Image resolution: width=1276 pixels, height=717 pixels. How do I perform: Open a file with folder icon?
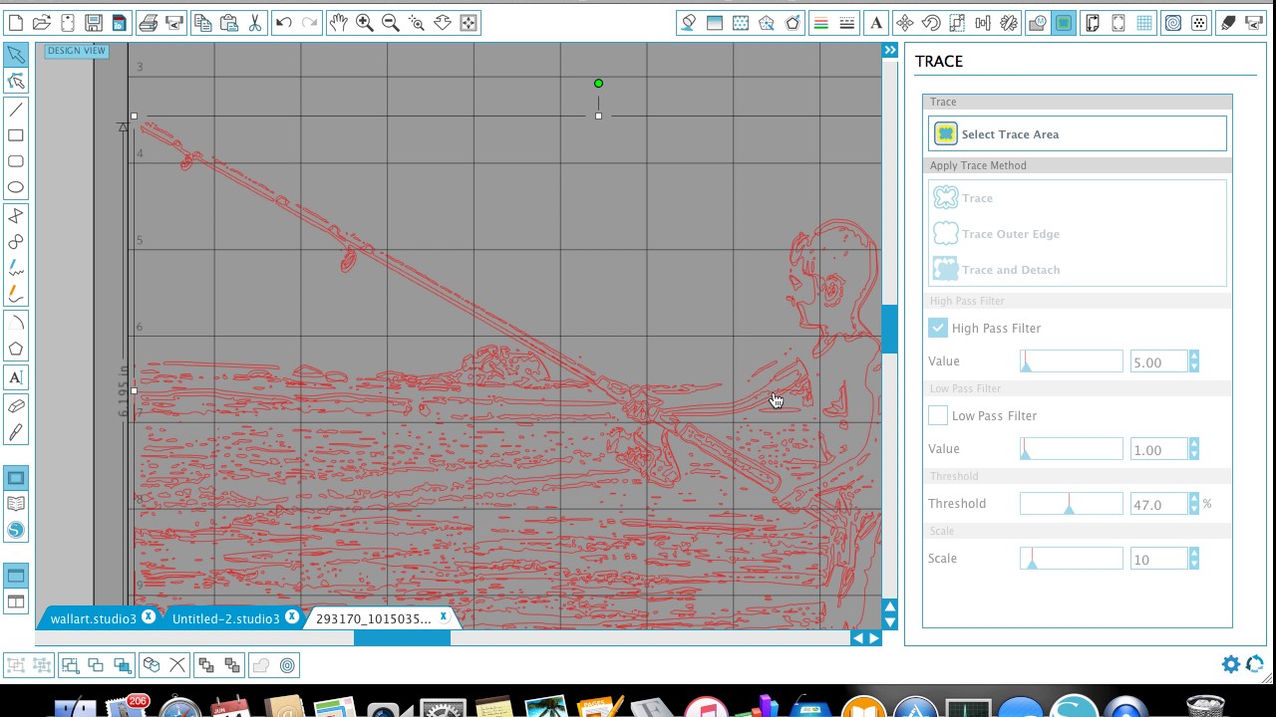[x=42, y=22]
